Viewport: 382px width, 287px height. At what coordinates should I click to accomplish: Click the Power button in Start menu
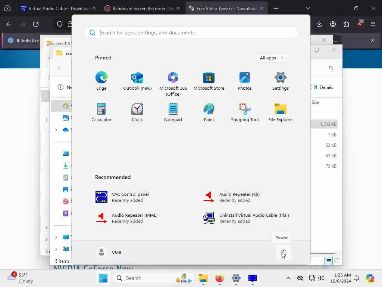284,252
